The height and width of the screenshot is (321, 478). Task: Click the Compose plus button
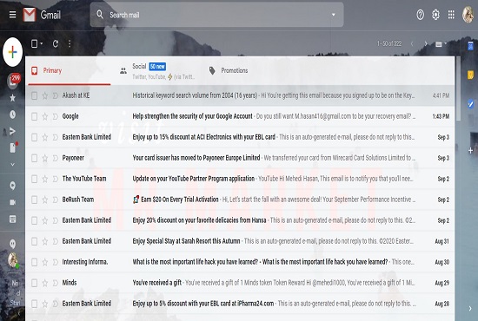[12, 52]
